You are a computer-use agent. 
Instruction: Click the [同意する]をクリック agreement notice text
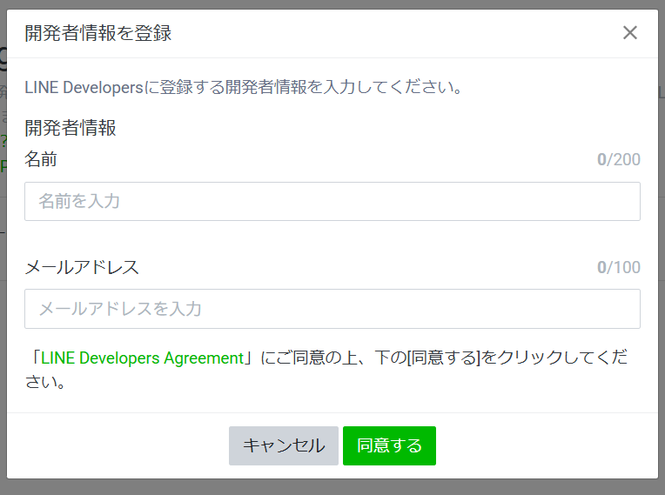(435, 358)
